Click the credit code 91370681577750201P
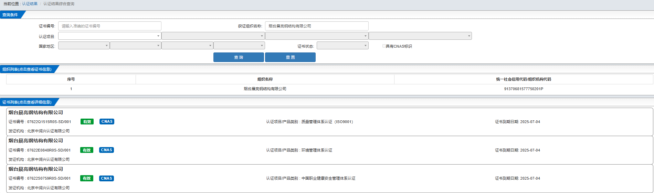This screenshot has width=654, height=193. pyautogui.click(x=524, y=89)
